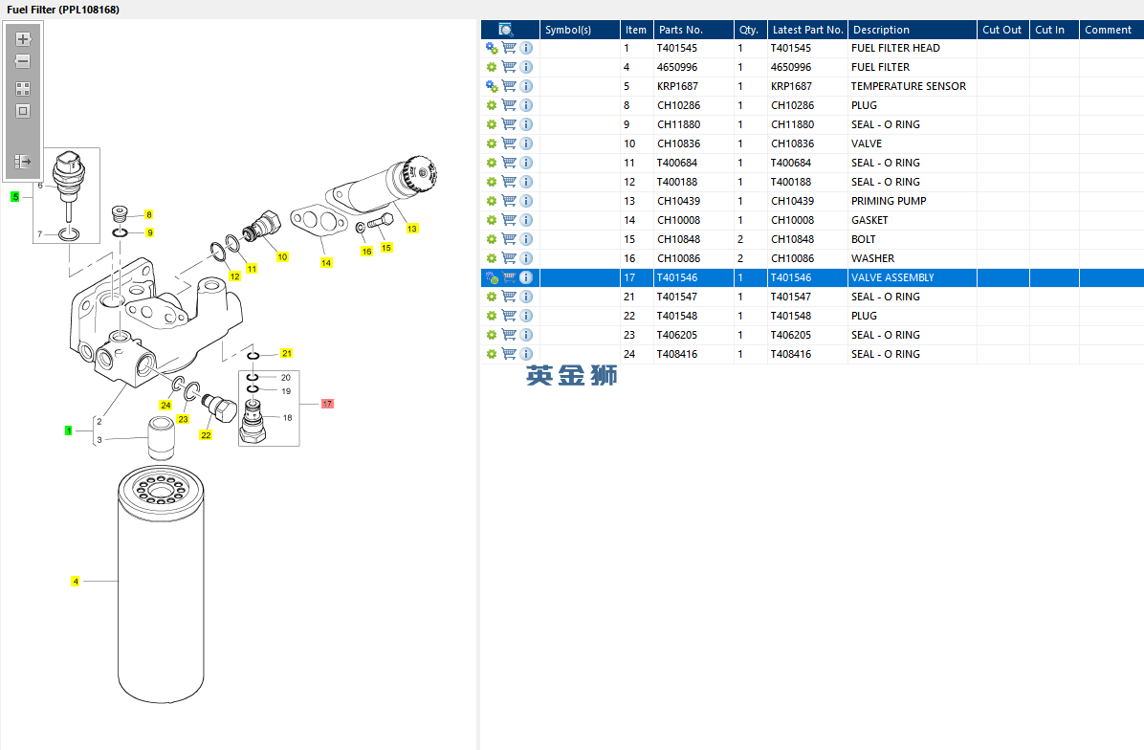Viewport: 1144px width, 750px height.
Task: Add SEAL O RING T400684 to cart
Action: pos(509,163)
